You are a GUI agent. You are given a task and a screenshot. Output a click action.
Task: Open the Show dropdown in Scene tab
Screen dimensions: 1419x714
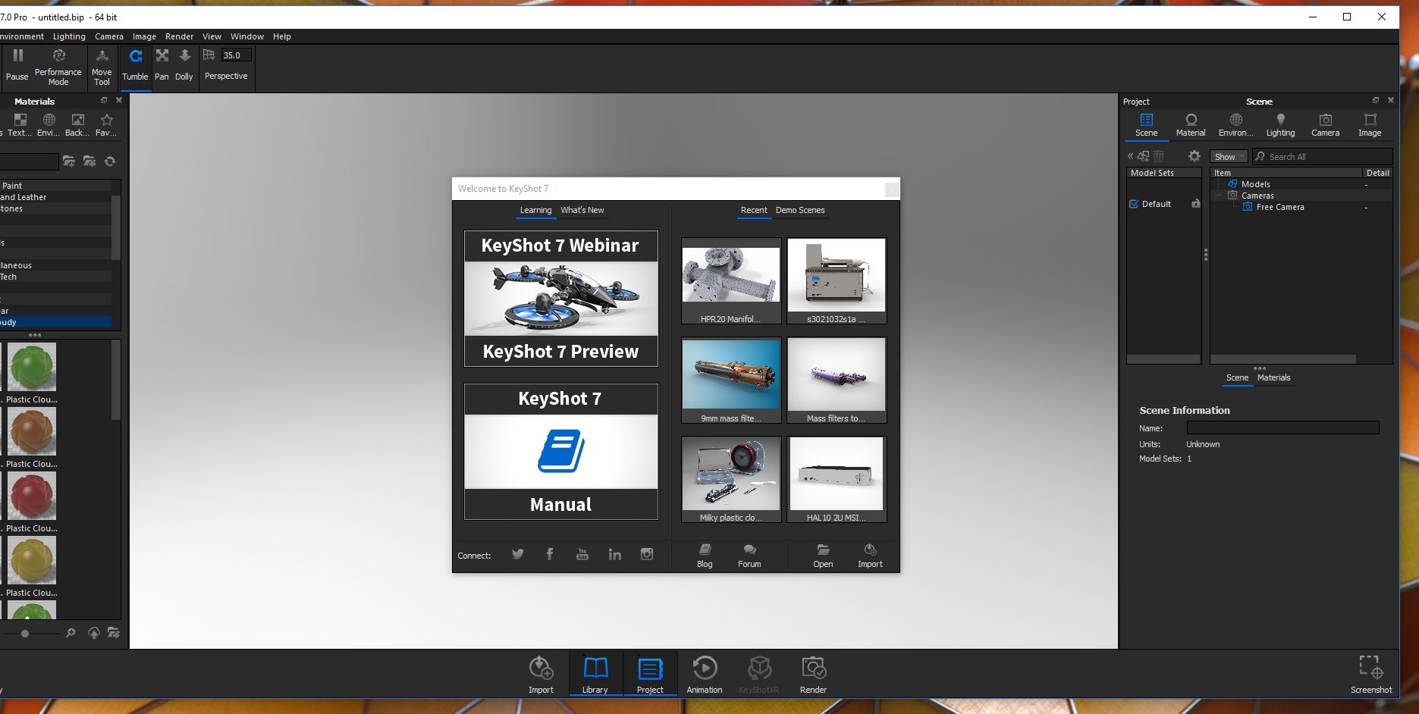pyautogui.click(x=1229, y=157)
